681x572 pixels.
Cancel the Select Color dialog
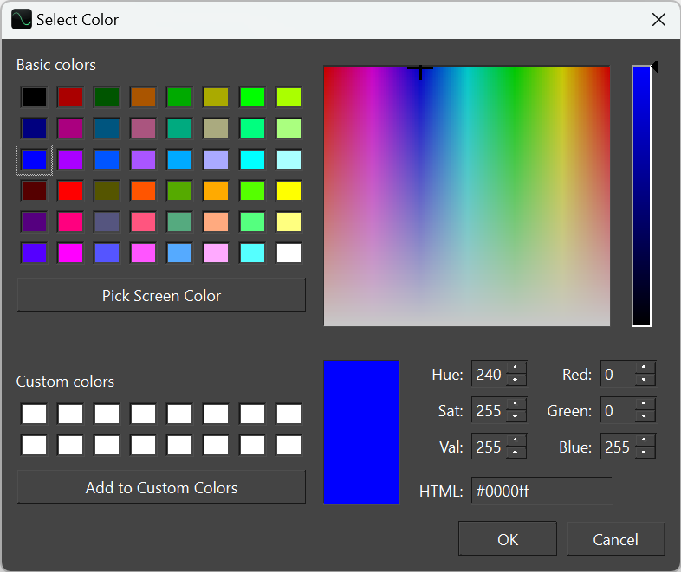point(615,539)
